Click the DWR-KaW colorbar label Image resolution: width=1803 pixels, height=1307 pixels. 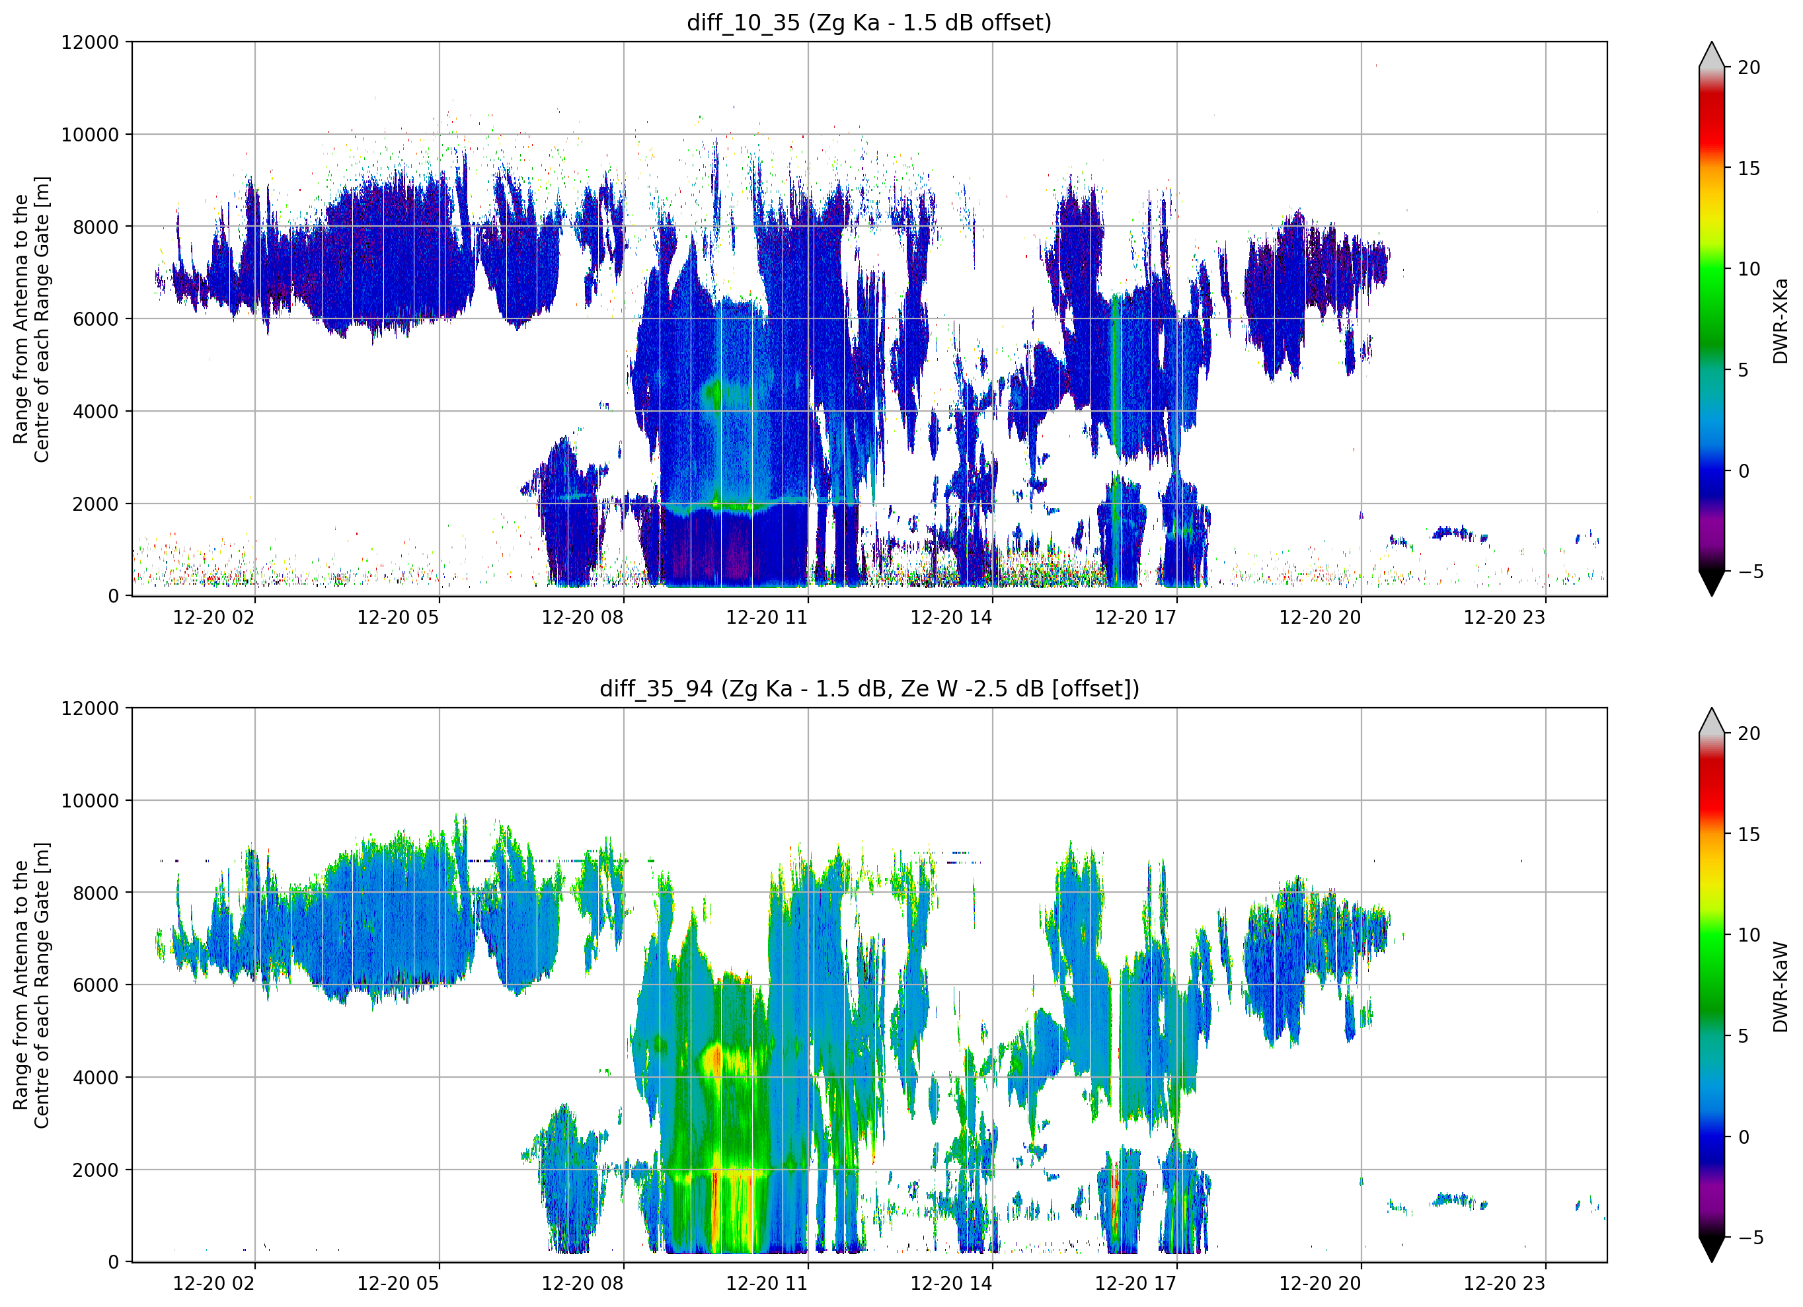tap(1780, 987)
